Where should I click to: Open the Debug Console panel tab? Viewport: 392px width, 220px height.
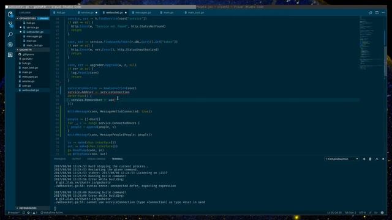(x=96, y=159)
